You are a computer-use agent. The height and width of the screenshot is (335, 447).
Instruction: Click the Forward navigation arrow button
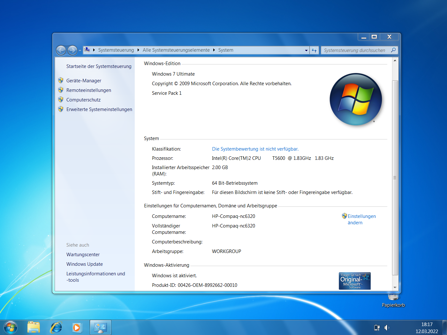(x=72, y=50)
